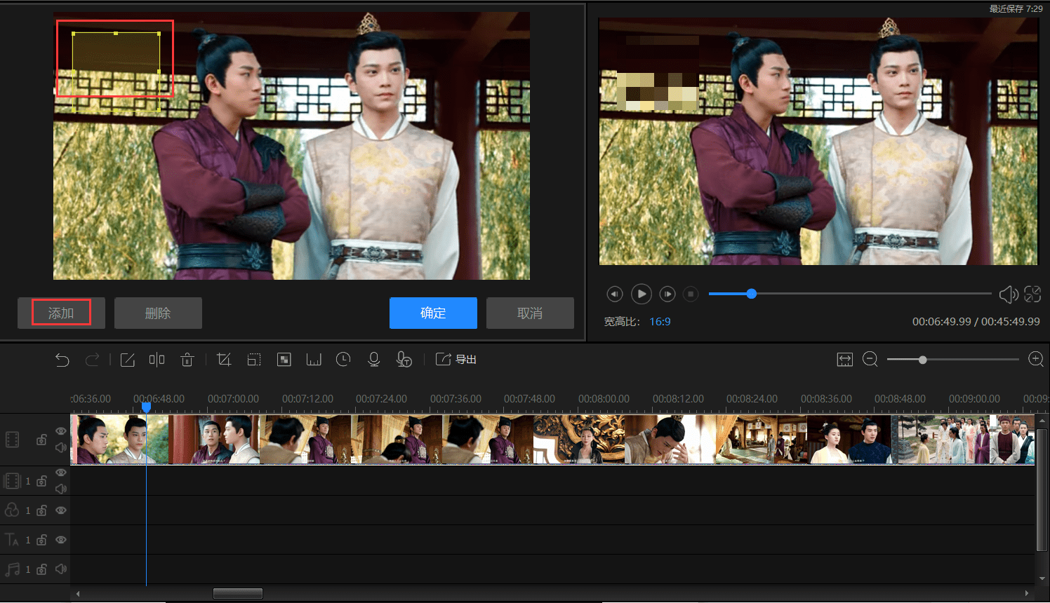Click the trash delete icon in toolbar
Image resolution: width=1050 pixels, height=603 pixels.
pos(187,360)
